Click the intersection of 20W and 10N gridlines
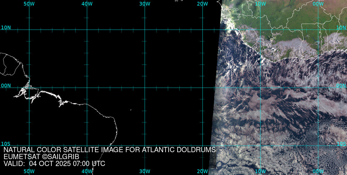 click(202, 29)
